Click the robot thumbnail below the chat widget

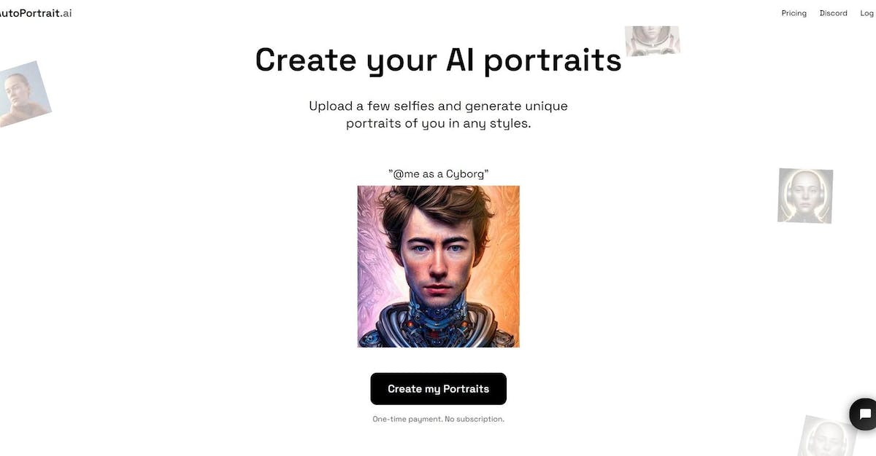coord(828,436)
